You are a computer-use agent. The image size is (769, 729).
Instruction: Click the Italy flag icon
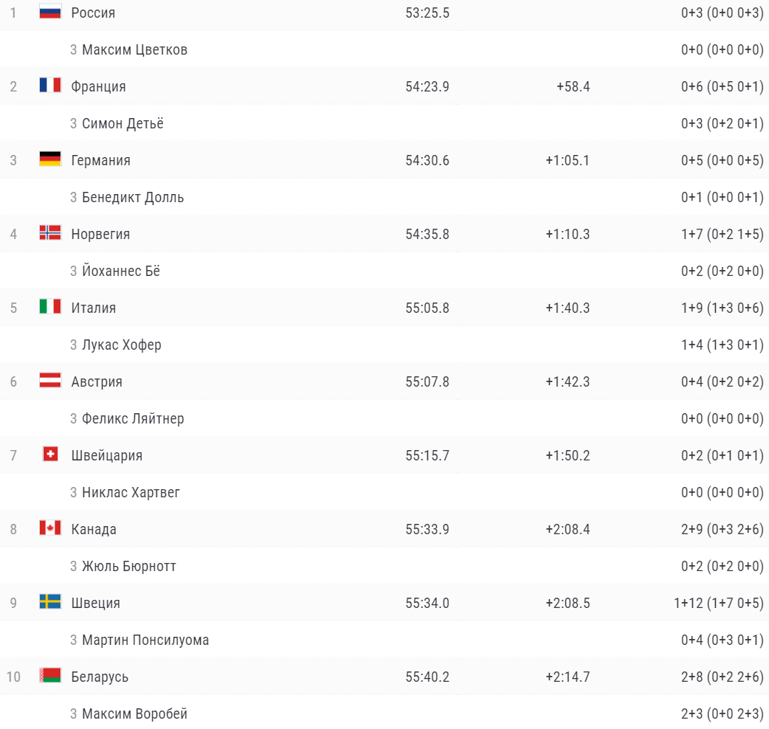pos(50,307)
